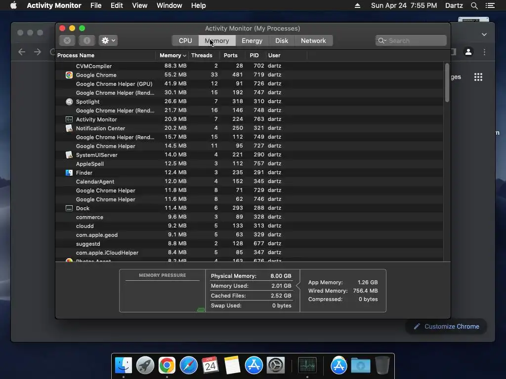Open Safari from the Dock
The image size is (506, 379).
[x=188, y=365]
